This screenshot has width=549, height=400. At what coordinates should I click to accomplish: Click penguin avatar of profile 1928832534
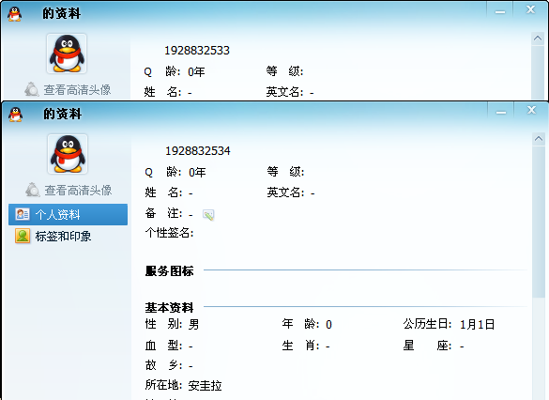pos(68,154)
